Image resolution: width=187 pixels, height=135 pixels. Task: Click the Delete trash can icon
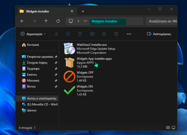[116, 34]
